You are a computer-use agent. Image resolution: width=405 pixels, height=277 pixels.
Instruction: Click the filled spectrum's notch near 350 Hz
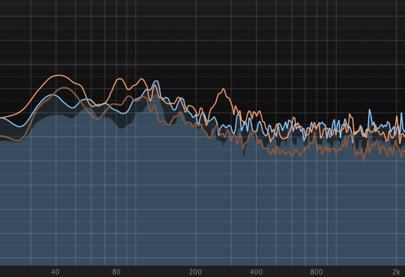[x=244, y=156]
